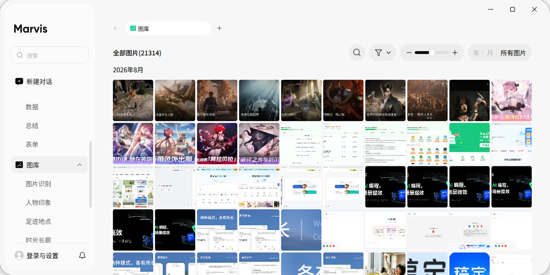Open the red-haired 阿拉贝拉 anime thumbnail
Image resolution: width=550 pixels, height=275 pixels.
[217, 143]
